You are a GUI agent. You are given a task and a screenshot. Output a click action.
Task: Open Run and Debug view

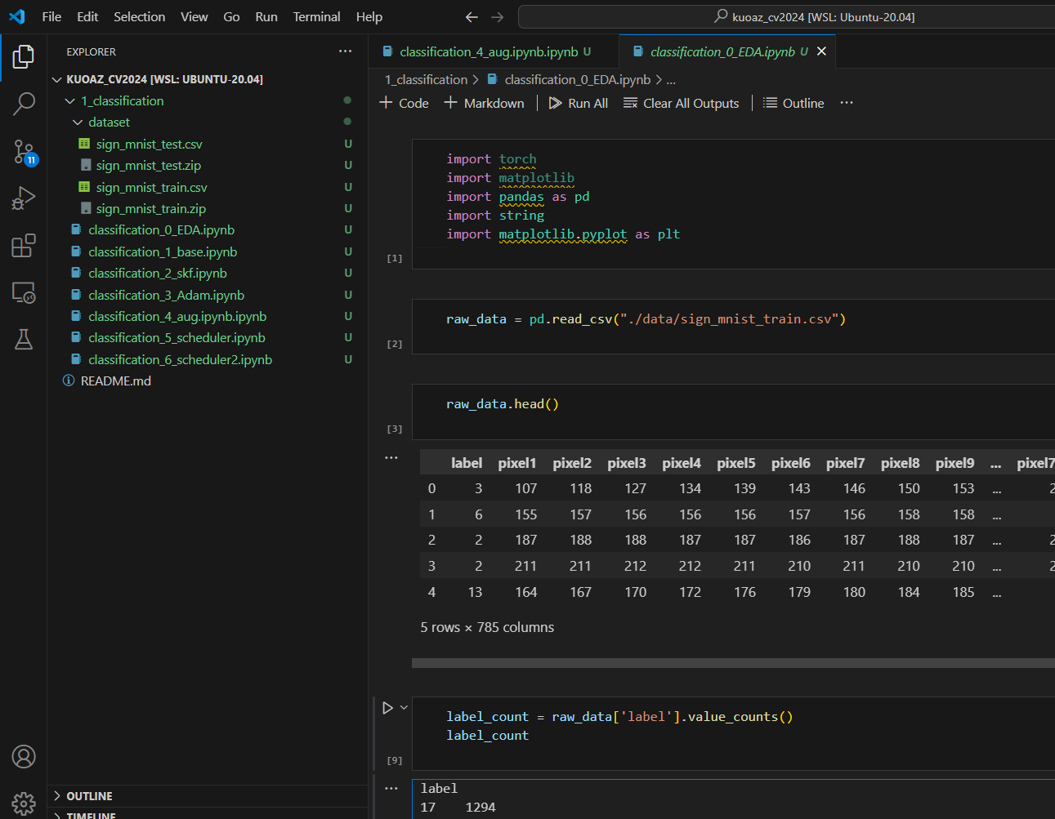pyautogui.click(x=24, y=198)
